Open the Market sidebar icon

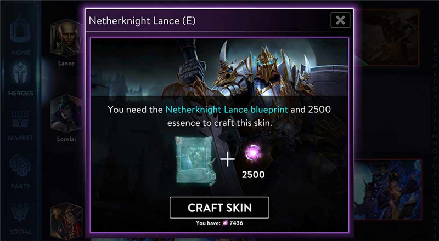20,125
